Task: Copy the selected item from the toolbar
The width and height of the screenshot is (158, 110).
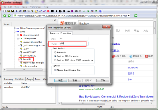Action: (x=21, y=11)
